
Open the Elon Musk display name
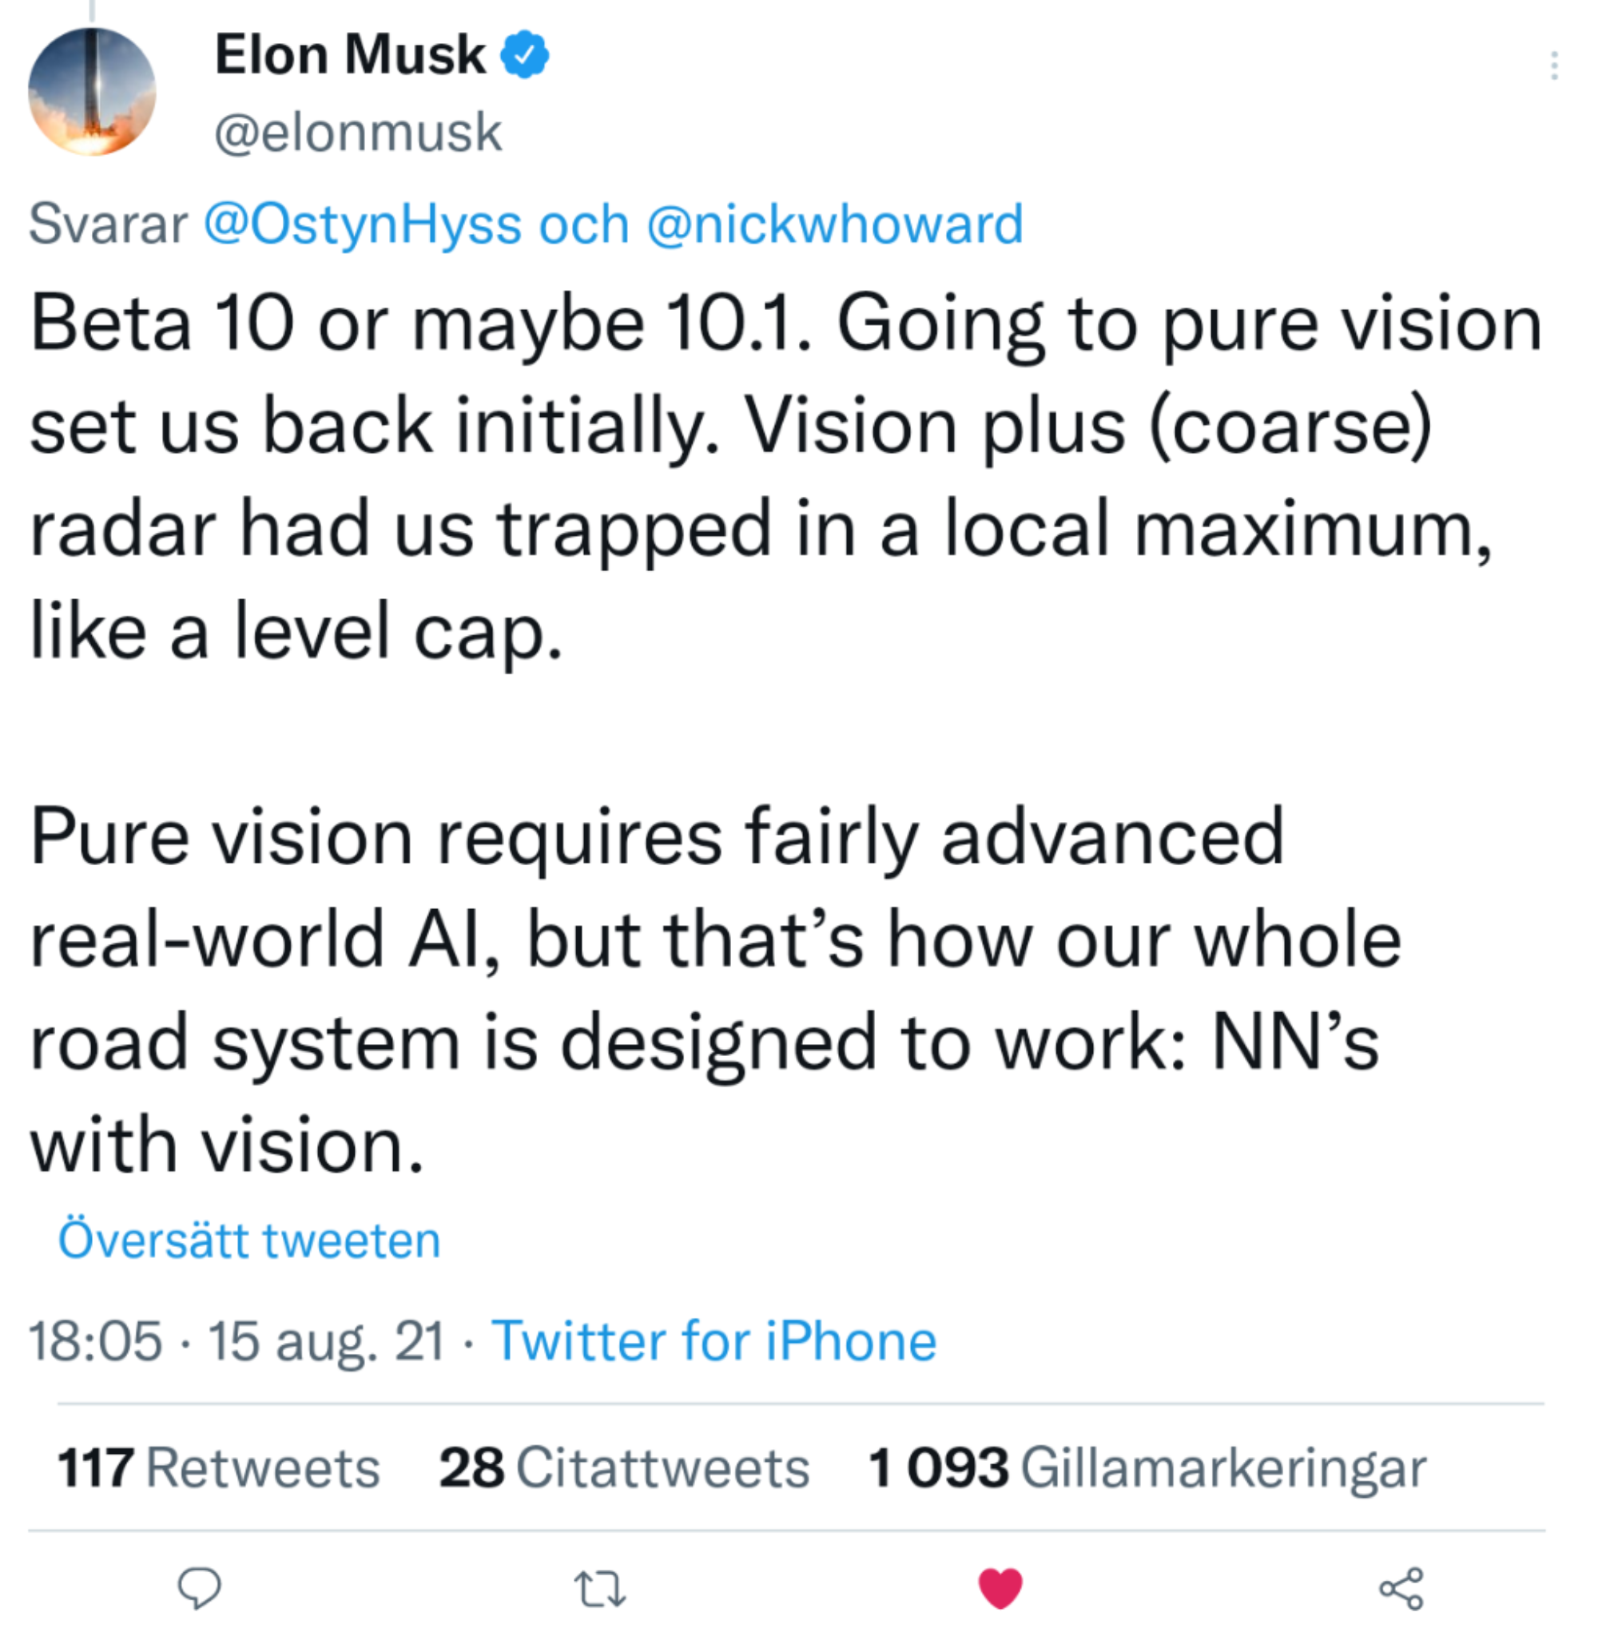[x=350, y=54]
